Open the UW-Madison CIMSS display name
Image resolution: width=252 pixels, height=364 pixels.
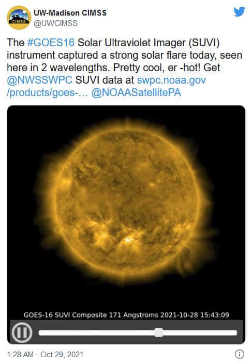[70, 13]
